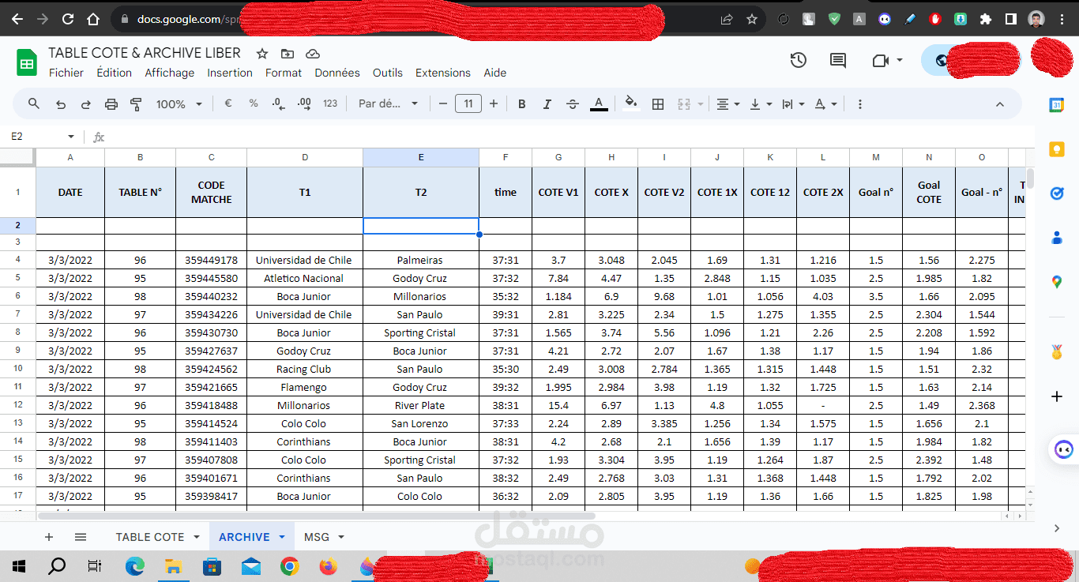Open the text color picker
Viewport: 1079px width, 582px height.
[599, 103]
